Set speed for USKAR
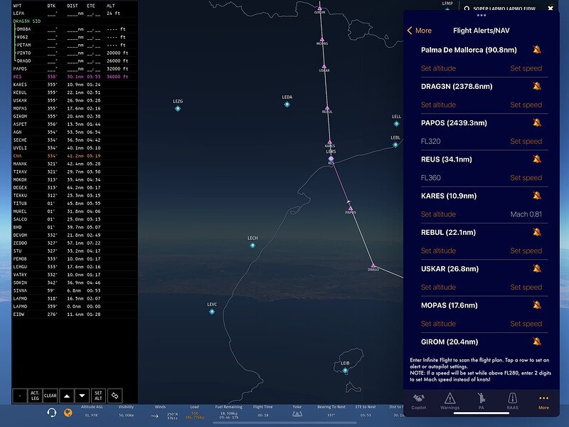 coord(526,288)
